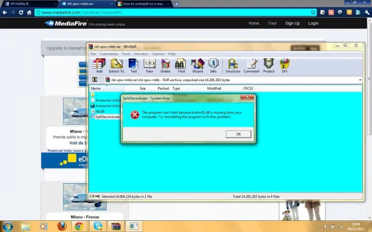
Task: Click the Extract To toolbar icon
Action: (x=117, y=66)
